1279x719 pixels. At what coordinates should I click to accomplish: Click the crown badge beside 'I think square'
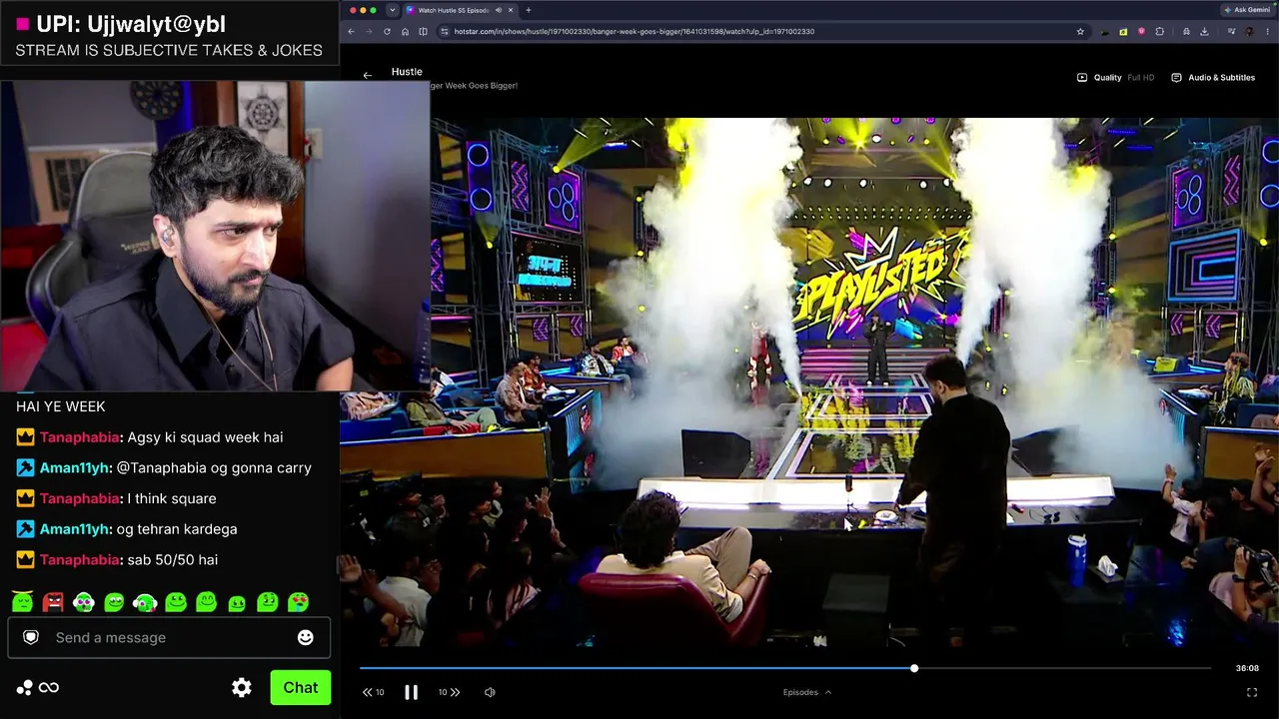coord(25,498)
